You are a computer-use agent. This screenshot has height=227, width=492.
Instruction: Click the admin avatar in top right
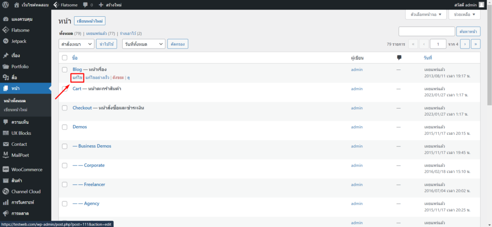[x=481, y=5]
